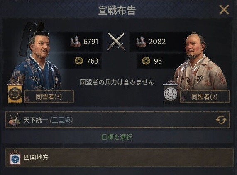
Task: Click the 目標を選択 heading
Action: point(117,137)
